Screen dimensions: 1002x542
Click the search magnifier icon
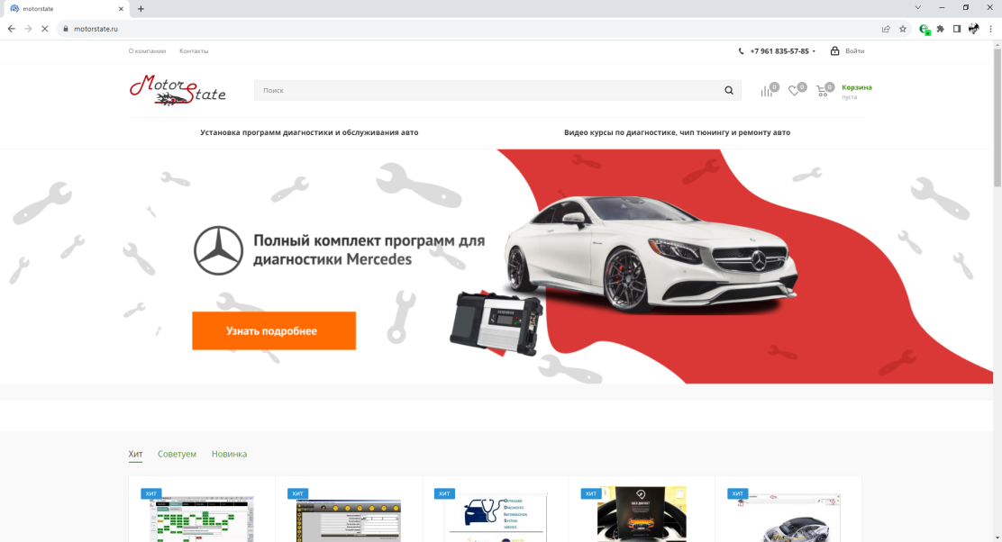(x=729, y=91)
